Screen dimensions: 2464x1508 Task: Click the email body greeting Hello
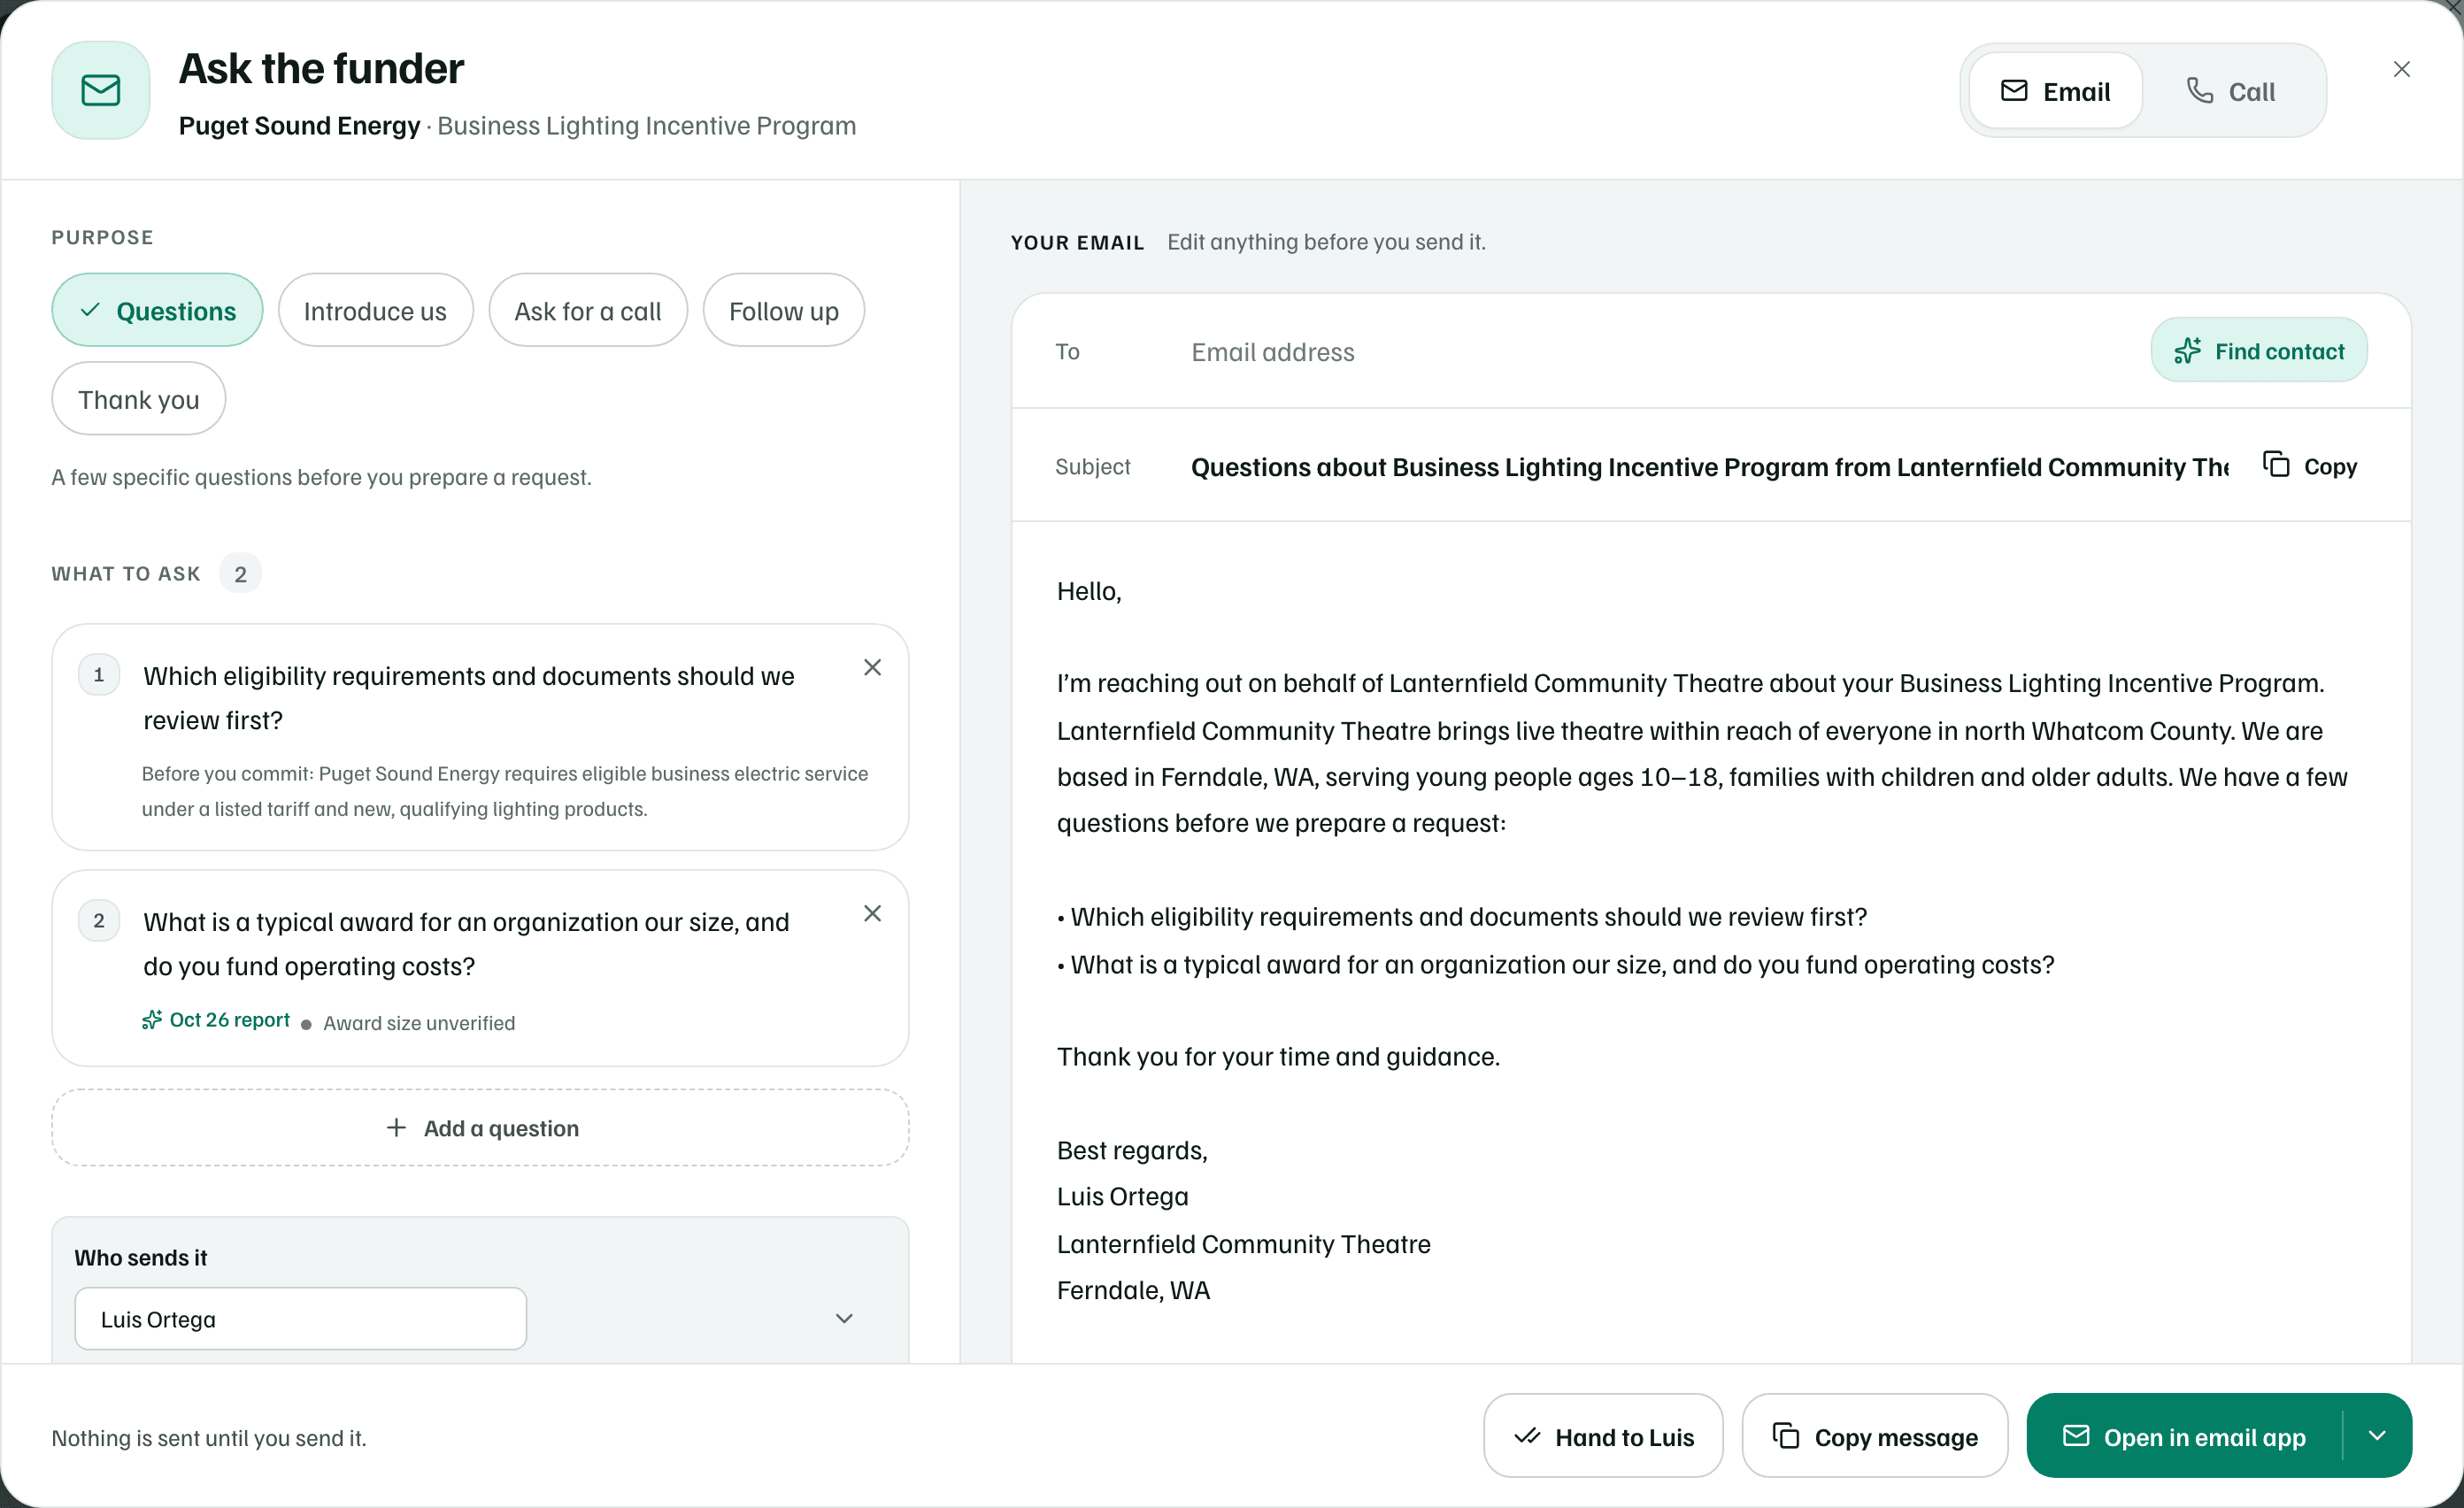click(1089, 591)
